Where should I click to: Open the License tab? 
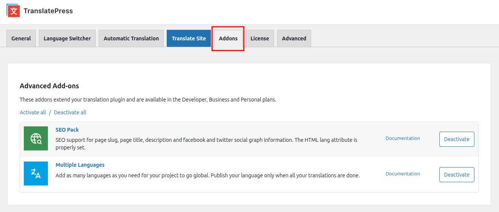click(260, 38)
